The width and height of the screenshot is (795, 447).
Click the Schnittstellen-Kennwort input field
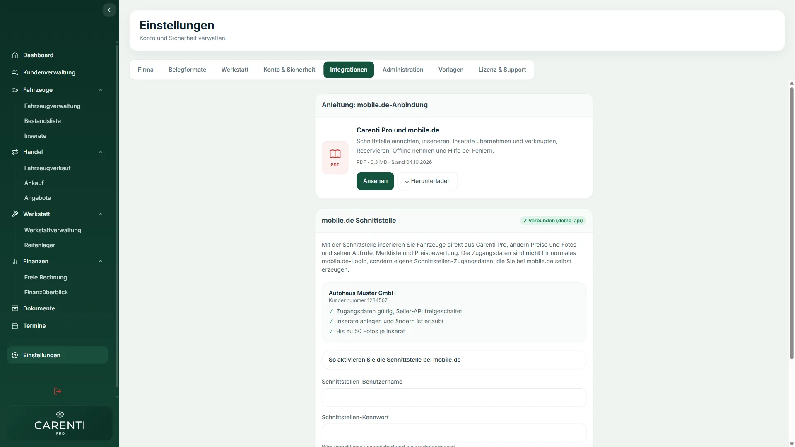(x=454, y=433)
